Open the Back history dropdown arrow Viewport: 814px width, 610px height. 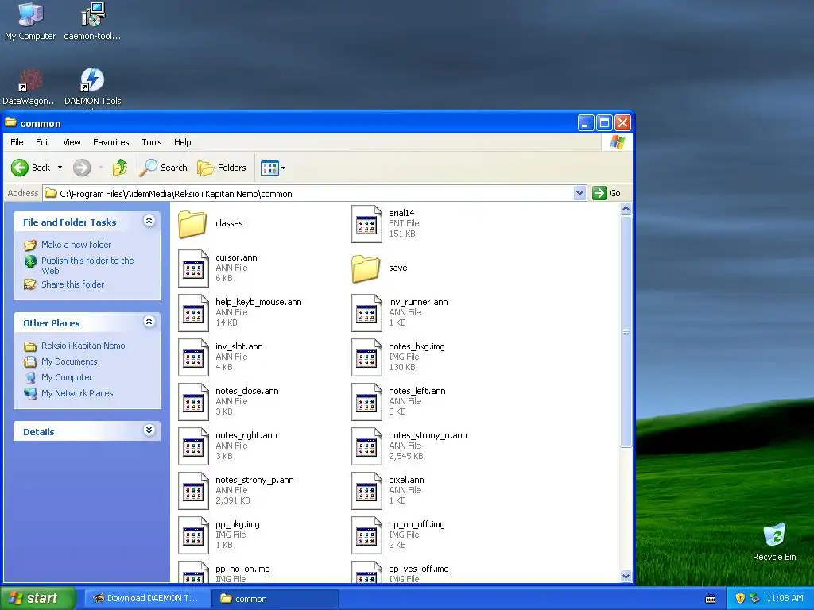pyautogui.click(x=60, y=168)
